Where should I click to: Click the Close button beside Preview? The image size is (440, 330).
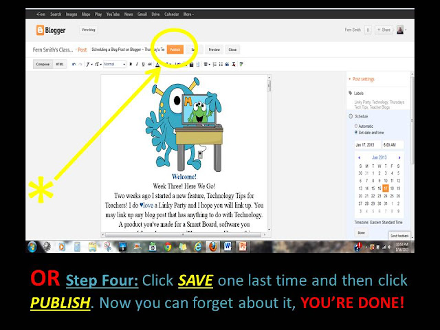tap(232, 49)
